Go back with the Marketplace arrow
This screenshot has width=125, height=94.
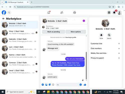click(3, 19)
